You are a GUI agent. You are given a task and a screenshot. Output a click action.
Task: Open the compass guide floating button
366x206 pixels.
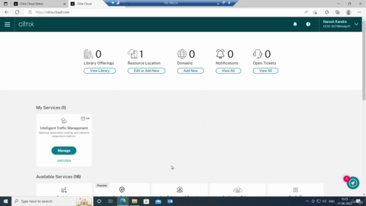[353, 183]
